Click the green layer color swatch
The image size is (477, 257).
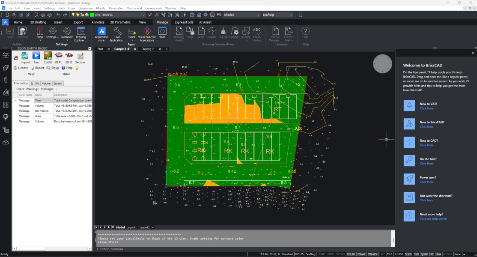pos(92,15)
